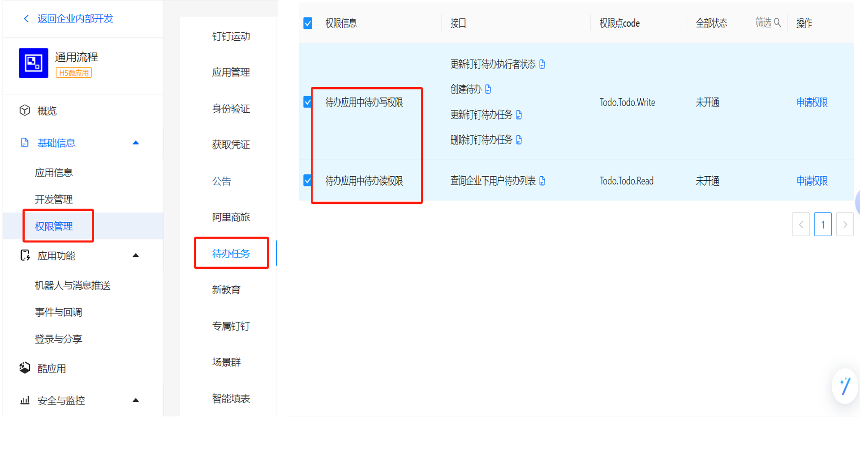The width and height of the screenshot is (860, 450).
Task: Go to previous page arrow
Action: [x=801, y=225]
